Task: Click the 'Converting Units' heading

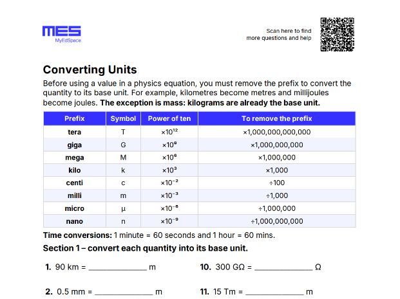Action: 90,69
